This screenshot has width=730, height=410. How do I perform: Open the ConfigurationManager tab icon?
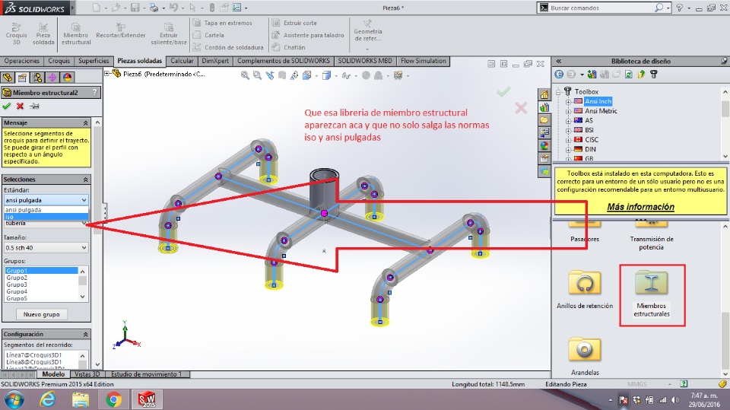coord(37,78)
